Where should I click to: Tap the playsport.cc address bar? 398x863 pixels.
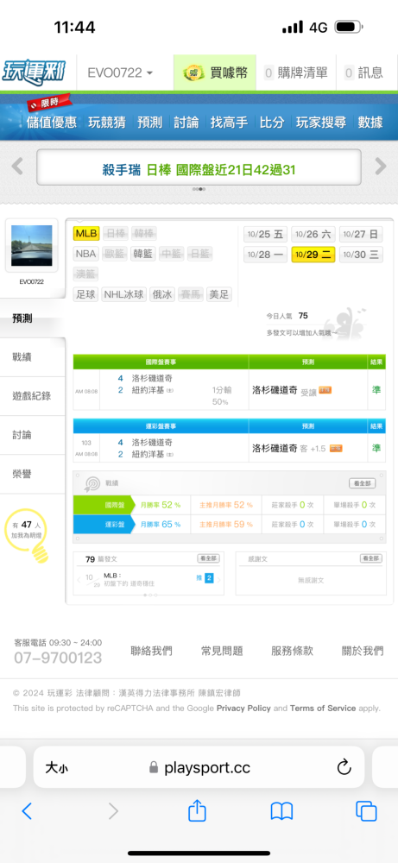click(199, 768)
